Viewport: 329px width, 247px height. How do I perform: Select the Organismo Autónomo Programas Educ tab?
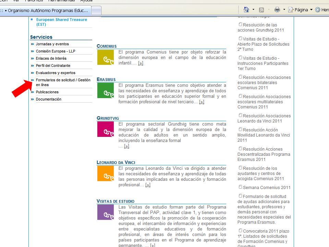click(46, 11)
